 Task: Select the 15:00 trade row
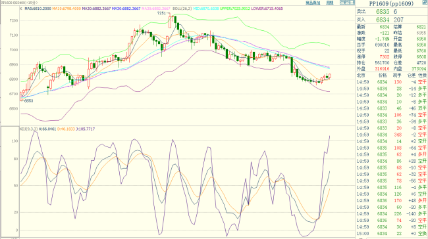[x=392, y=234]
